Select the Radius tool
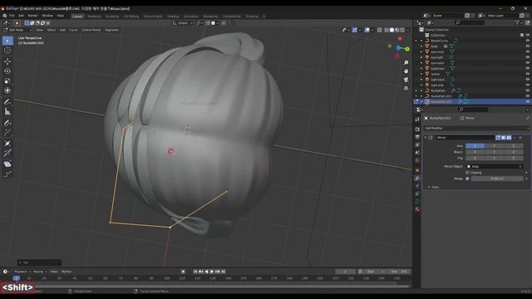The image size is (532, 299). click(7, 144)
